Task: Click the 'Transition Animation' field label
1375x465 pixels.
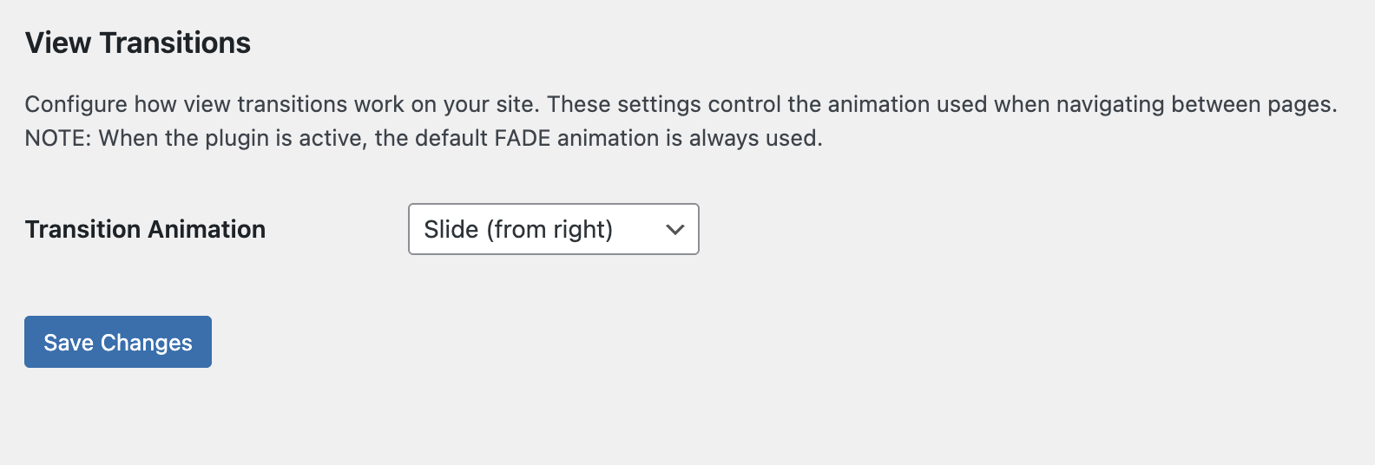Action: (145, 229)
